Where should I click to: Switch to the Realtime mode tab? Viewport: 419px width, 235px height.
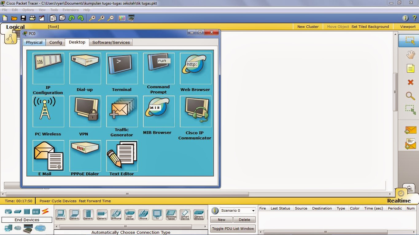[x=399, y=201]
